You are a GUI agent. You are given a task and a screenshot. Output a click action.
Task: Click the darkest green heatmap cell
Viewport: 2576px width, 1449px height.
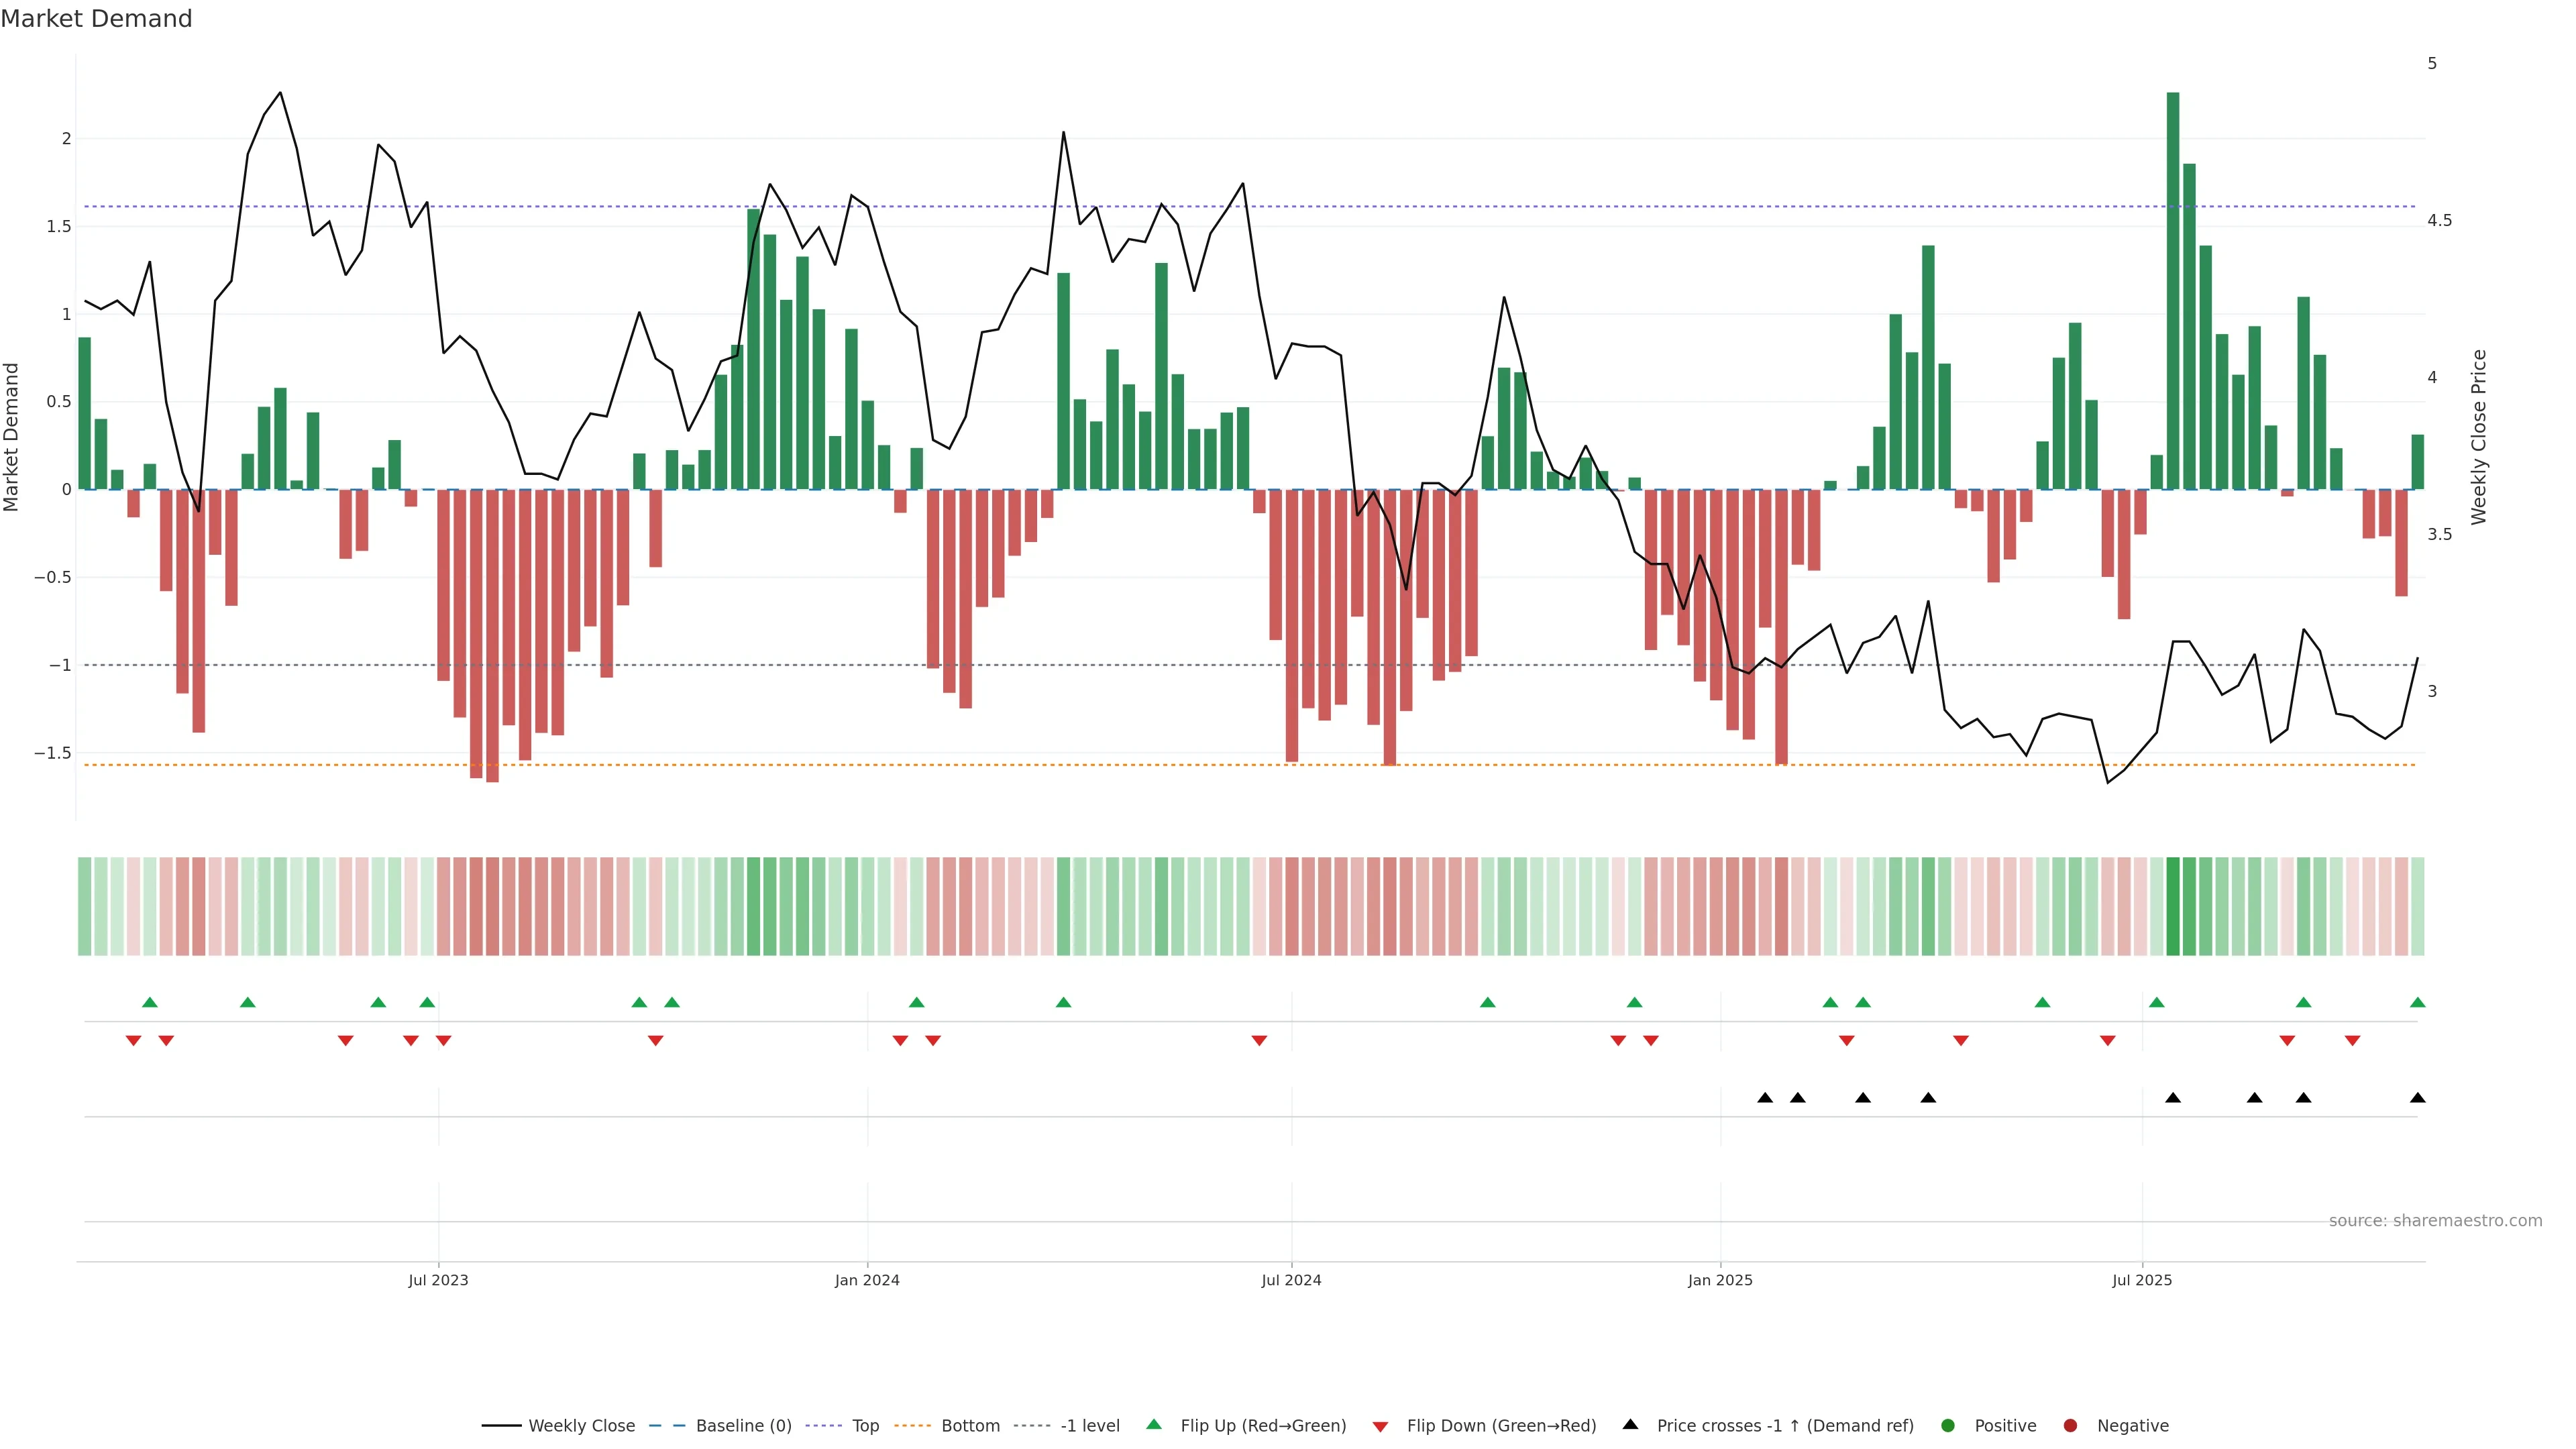coord(2172,906)
